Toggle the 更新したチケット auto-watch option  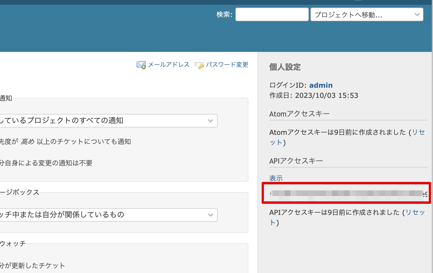tap(32, 265)
